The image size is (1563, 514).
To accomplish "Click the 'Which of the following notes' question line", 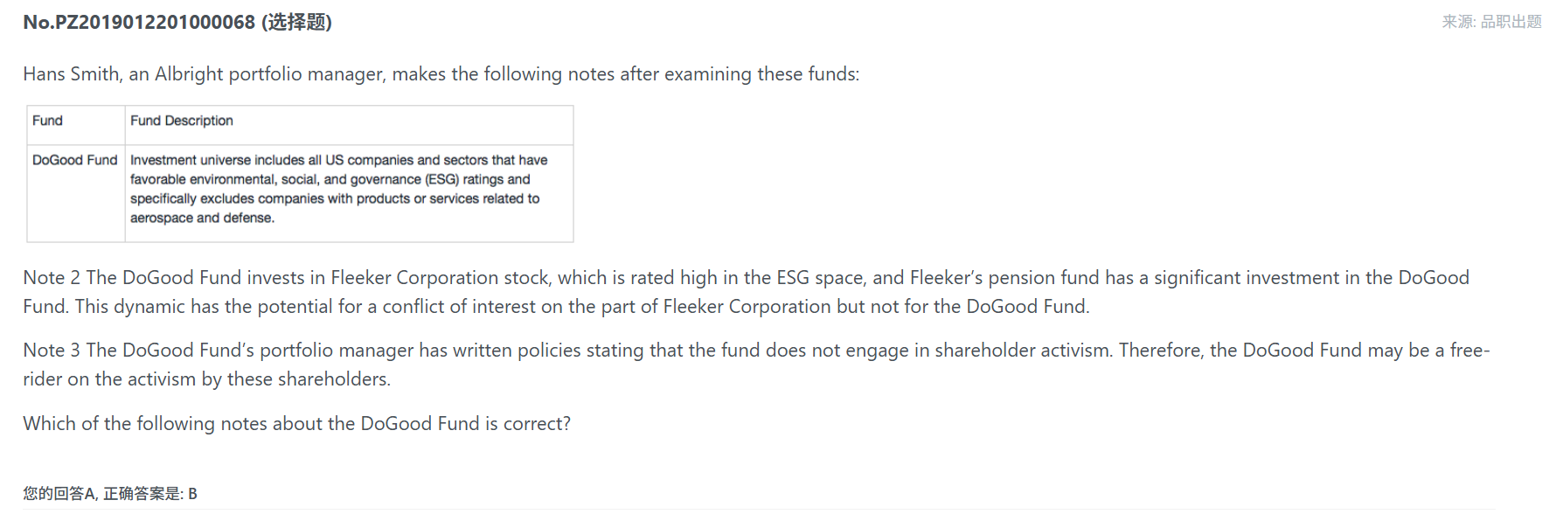I will click(296, 424).
